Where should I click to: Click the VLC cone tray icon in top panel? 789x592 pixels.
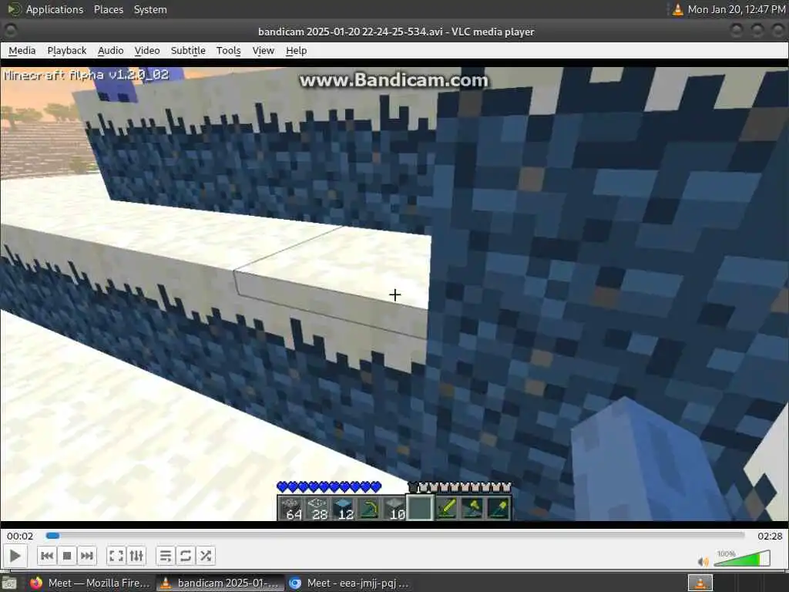pos(678,9)
